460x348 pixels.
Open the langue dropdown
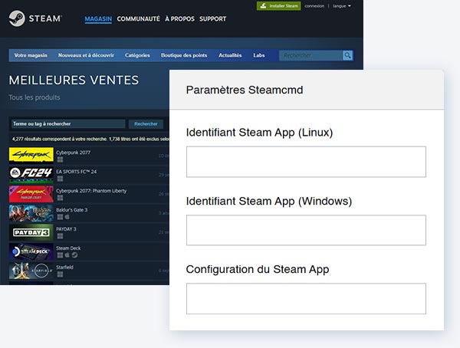click(x=341, y=6)
